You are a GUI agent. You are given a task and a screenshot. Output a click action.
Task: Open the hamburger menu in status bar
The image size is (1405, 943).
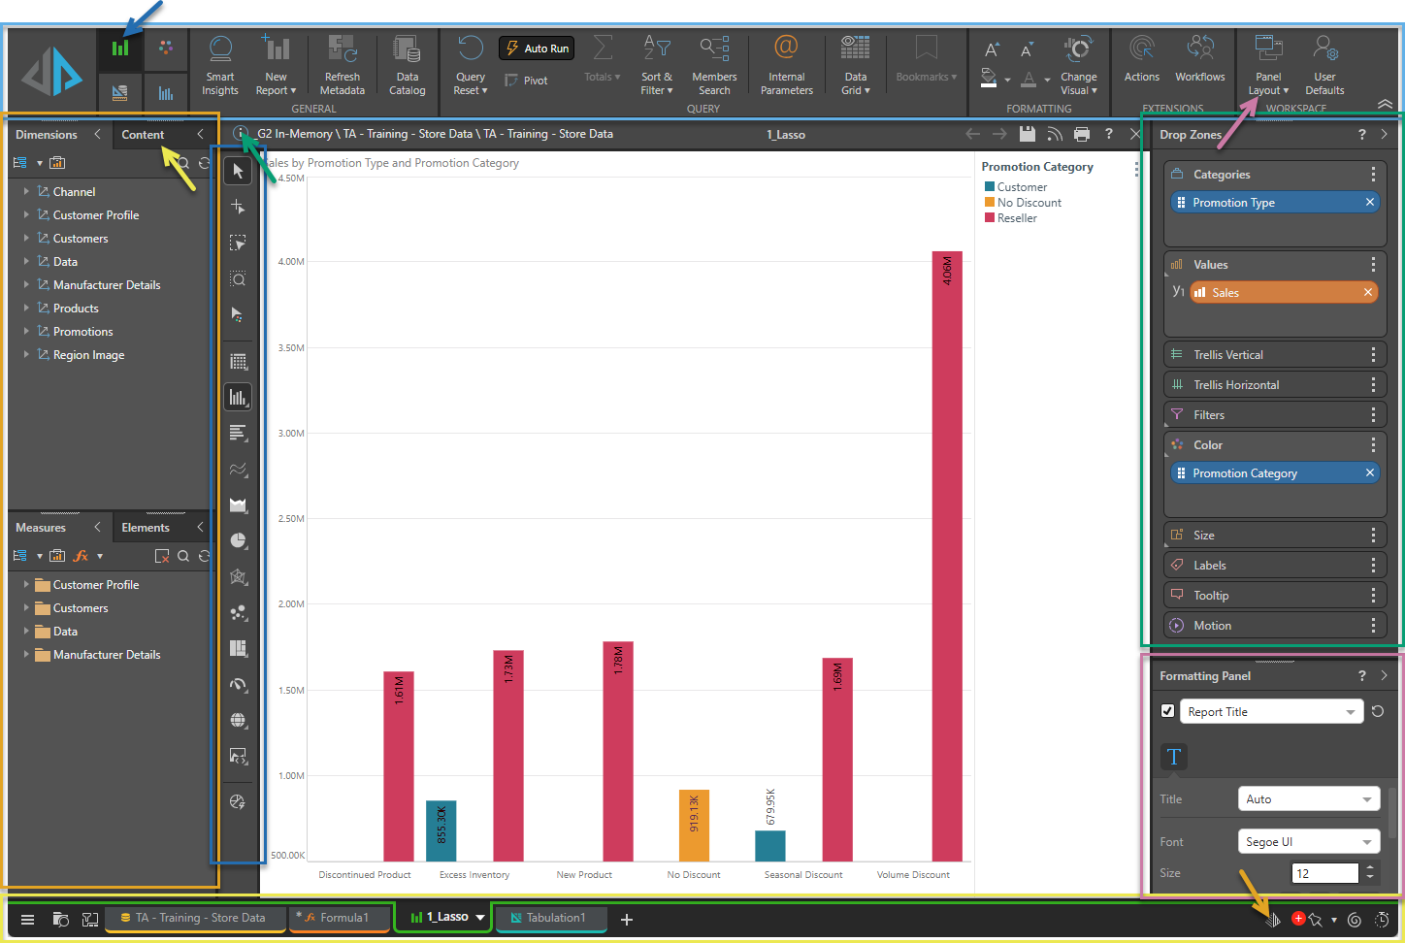(27, 919)
